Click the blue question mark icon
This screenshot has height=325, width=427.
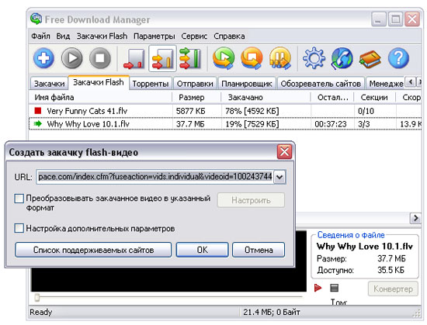(398, 58)
